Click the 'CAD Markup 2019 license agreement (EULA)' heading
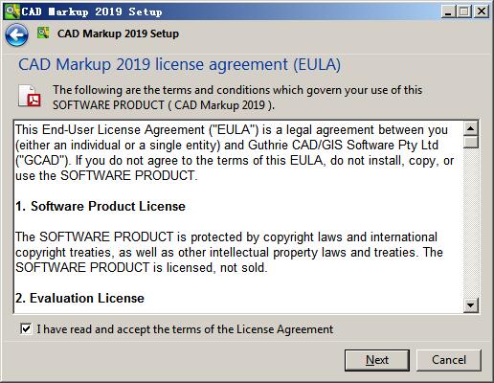The width and height of the screenshot is (494, 383). tap(179, 64)
